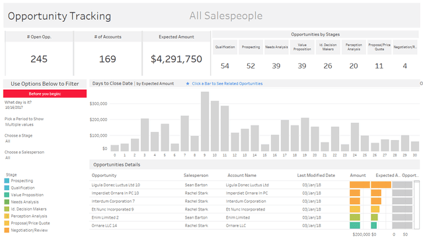423x243 pixels.
Task: Click the tallest bar at day 9
Action: 205,121
